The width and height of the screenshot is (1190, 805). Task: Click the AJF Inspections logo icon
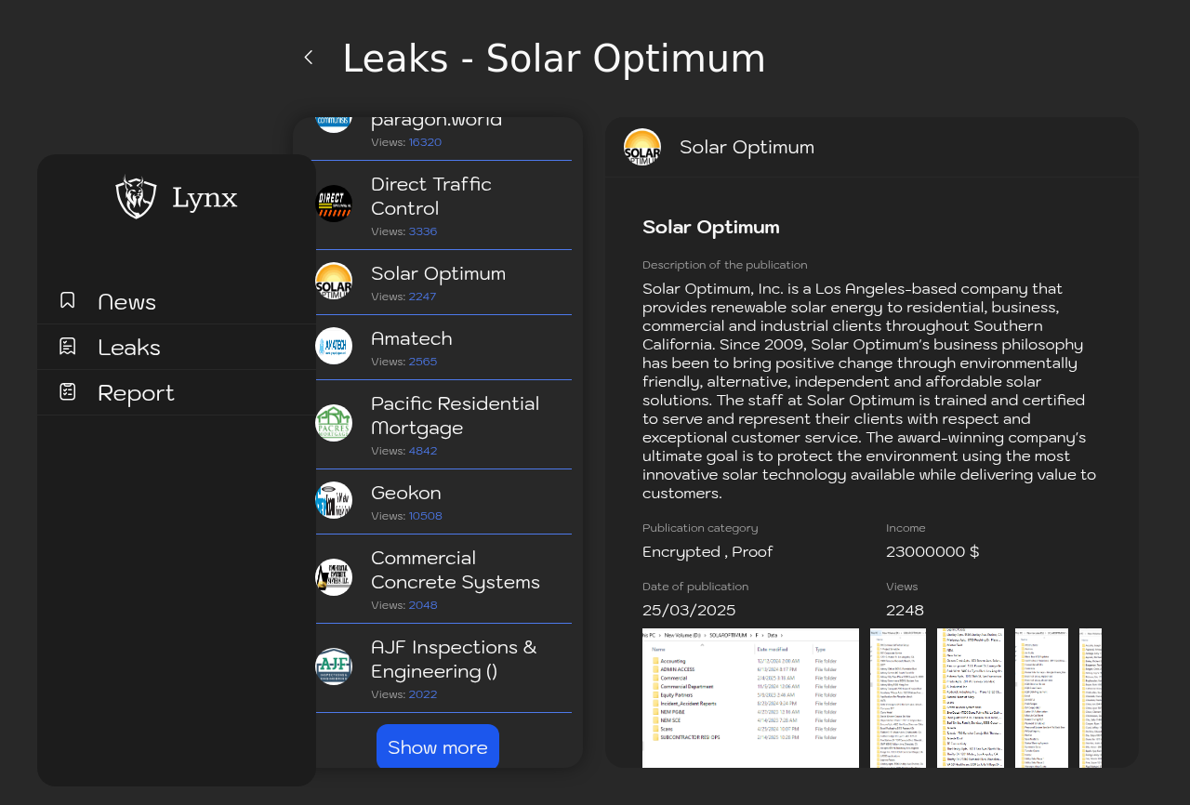334,666
